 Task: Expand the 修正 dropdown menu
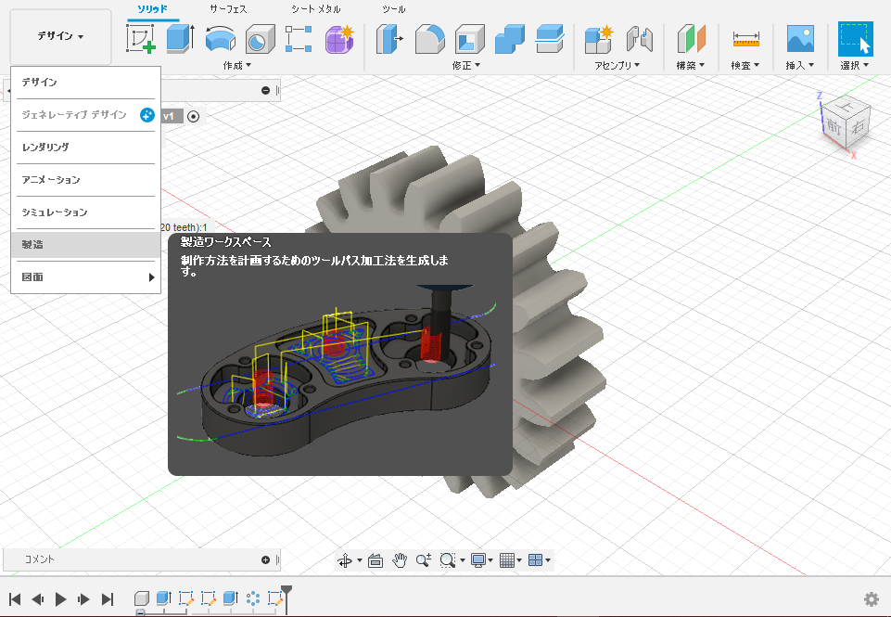click(x=466, y=65)
